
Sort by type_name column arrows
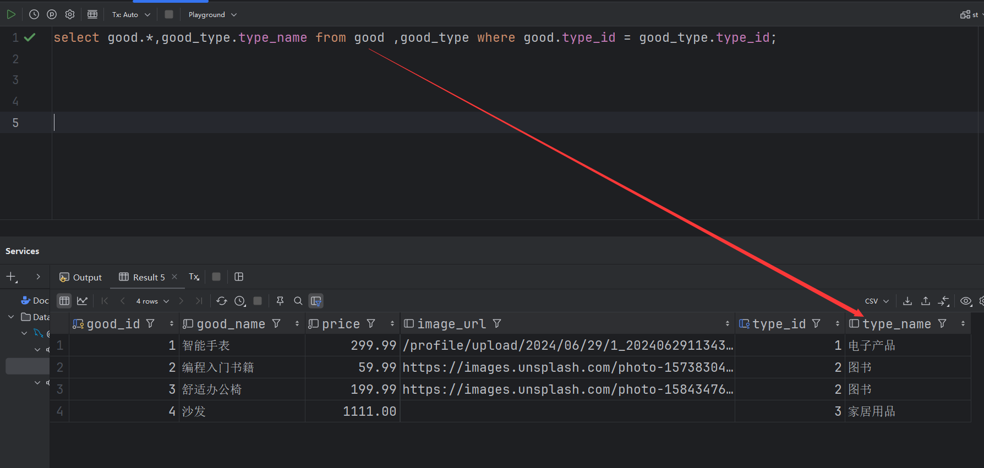point(963,324)
